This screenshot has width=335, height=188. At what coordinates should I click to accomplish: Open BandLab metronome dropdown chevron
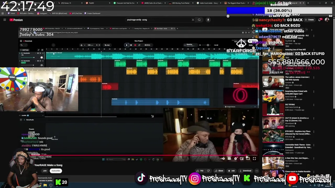[x=85, y=45]
